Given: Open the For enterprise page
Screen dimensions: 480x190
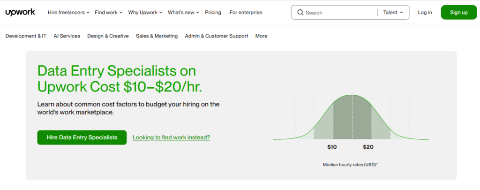Looking at the screenshot, I should pos(246,13).
